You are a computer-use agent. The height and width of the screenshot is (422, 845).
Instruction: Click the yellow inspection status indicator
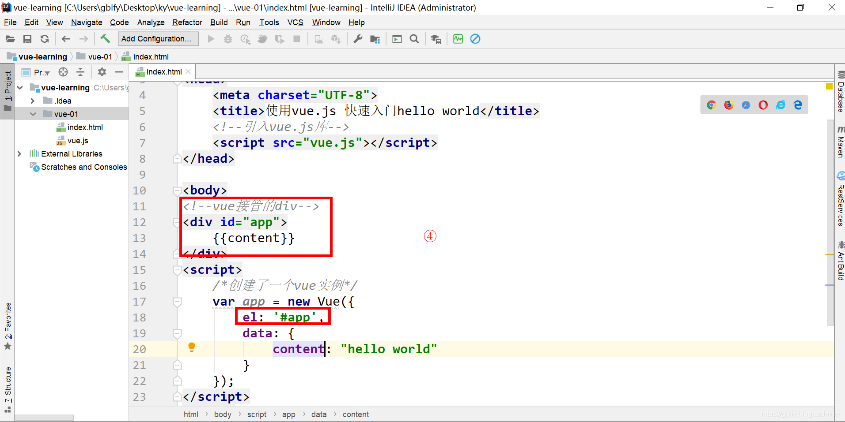click(829, 86)
